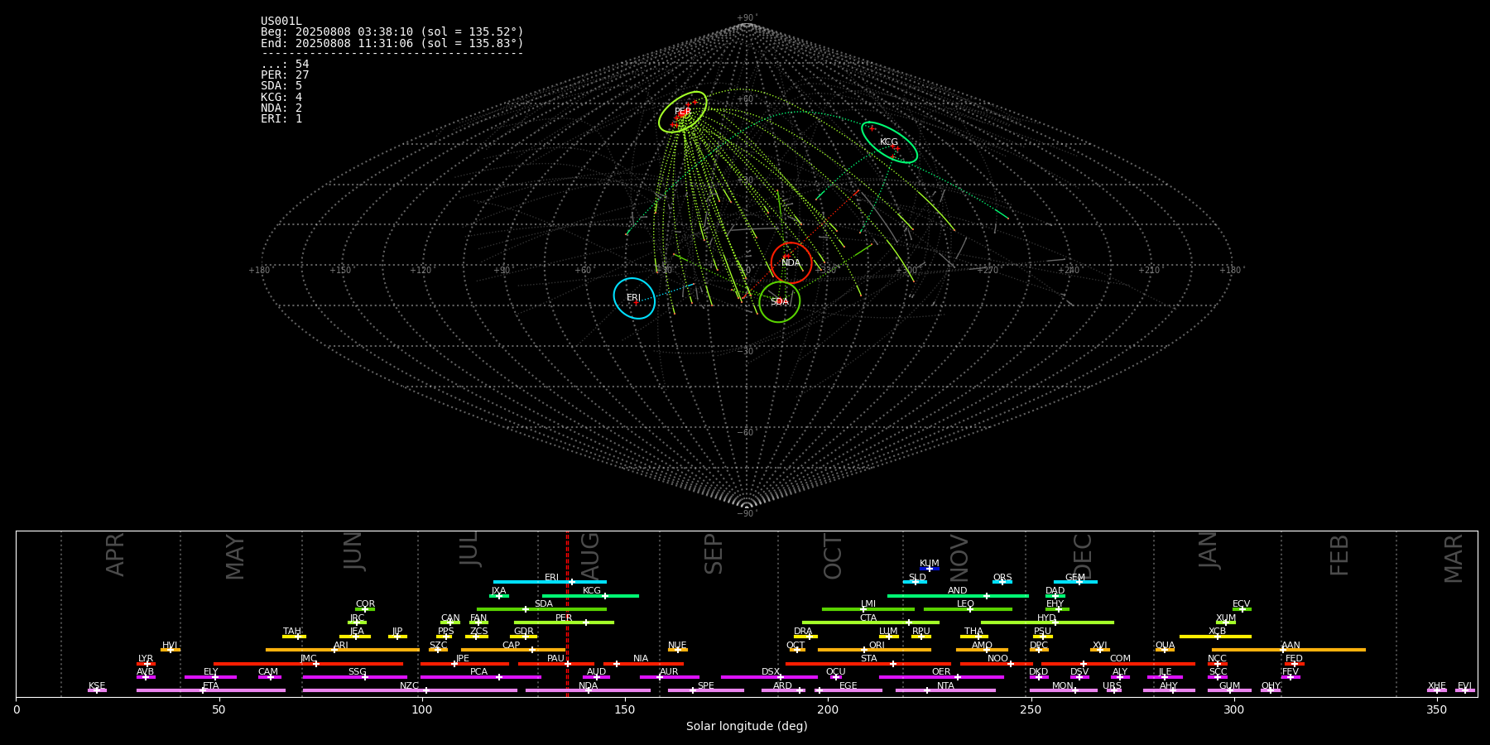Click the pink SPE bar in the timeline
The height and width of the screenshot is (745, 1490).
[x=706, y=690]
